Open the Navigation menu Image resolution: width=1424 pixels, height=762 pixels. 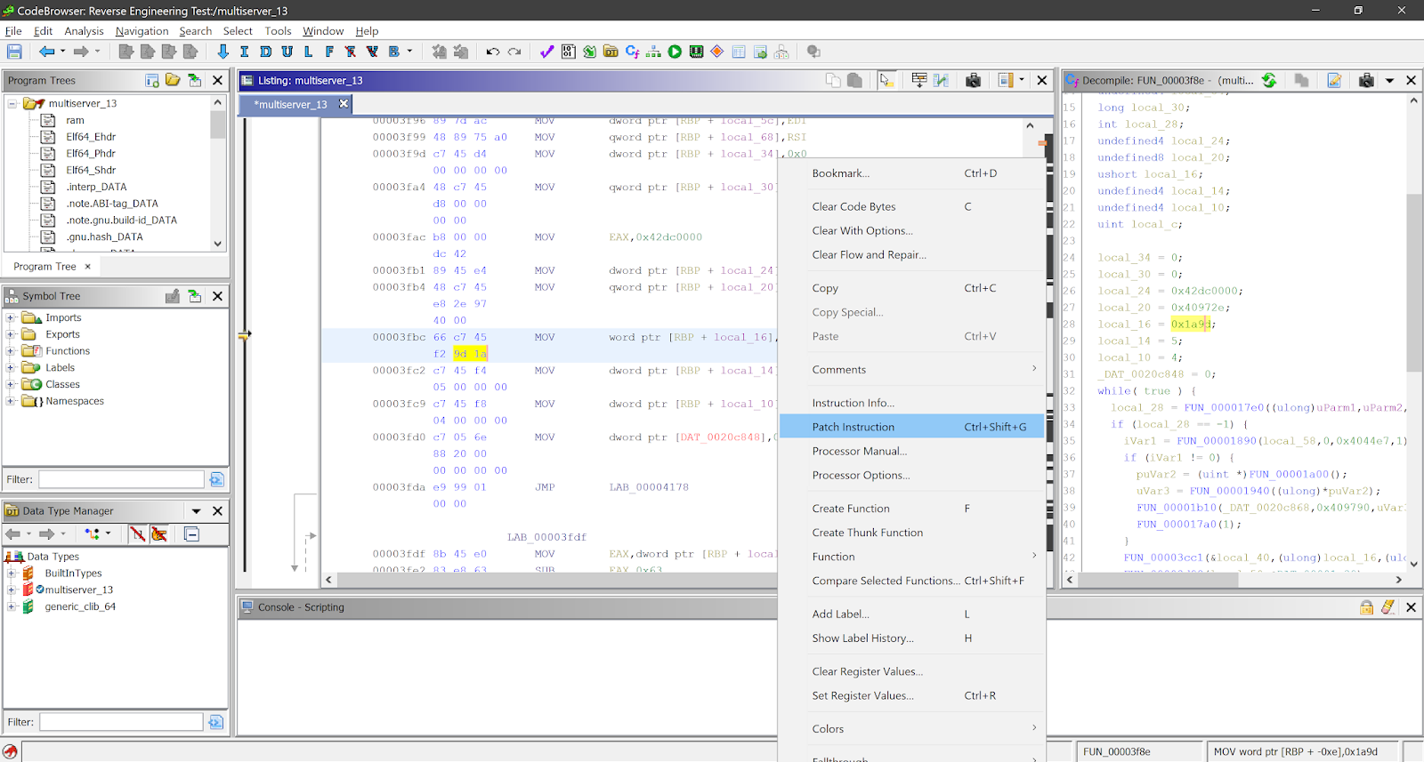click(x=142, y=30)
